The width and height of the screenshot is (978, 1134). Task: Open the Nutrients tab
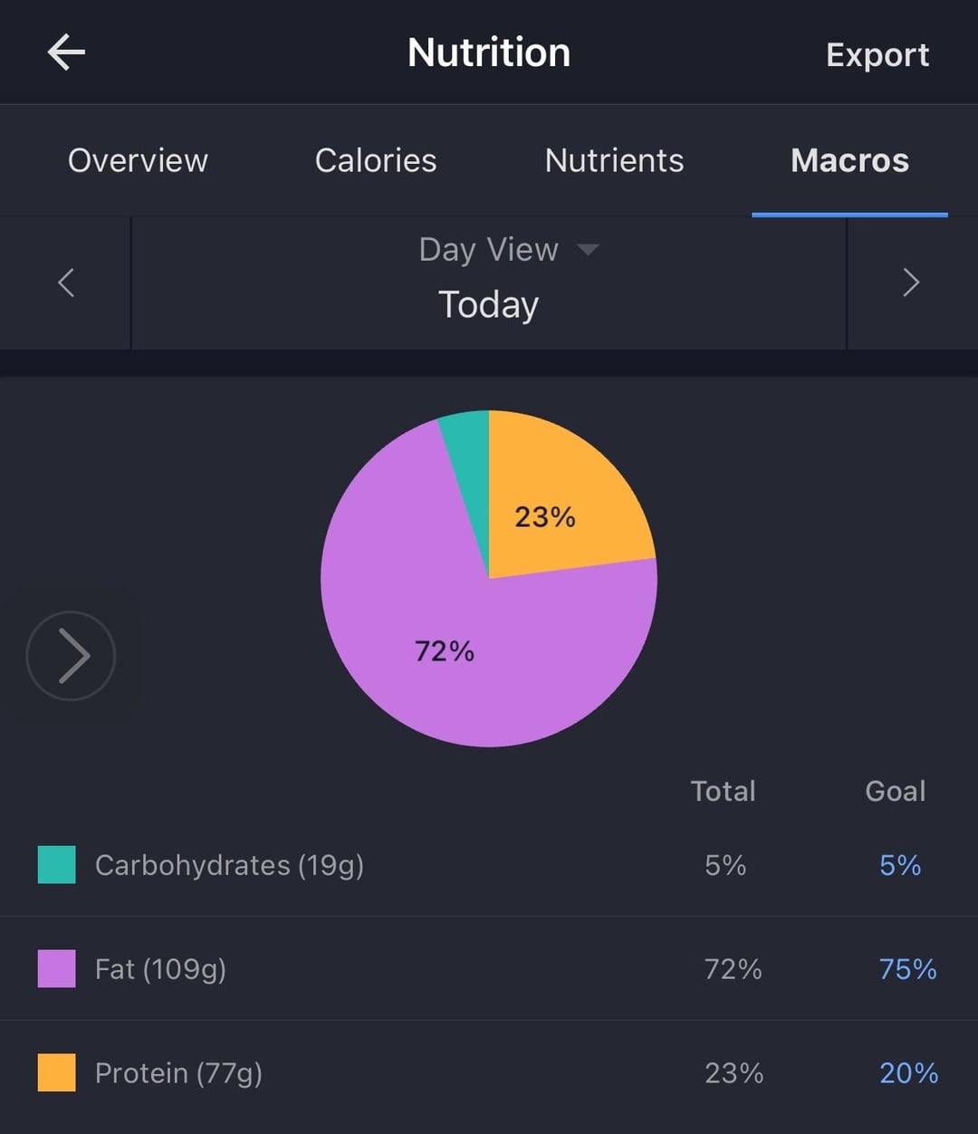click(614, 161)
